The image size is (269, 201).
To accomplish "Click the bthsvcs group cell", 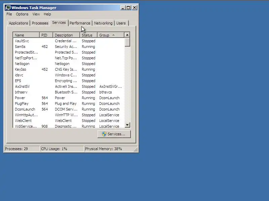I will 106,92.
